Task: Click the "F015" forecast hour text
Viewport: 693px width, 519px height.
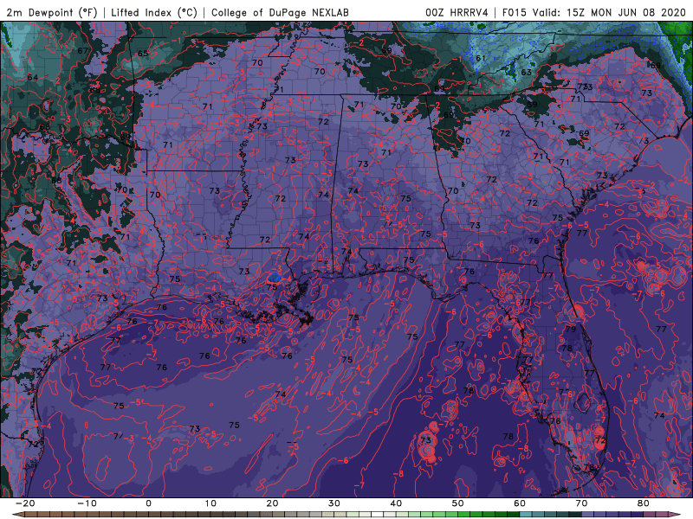Action: [x=514, y=12]
